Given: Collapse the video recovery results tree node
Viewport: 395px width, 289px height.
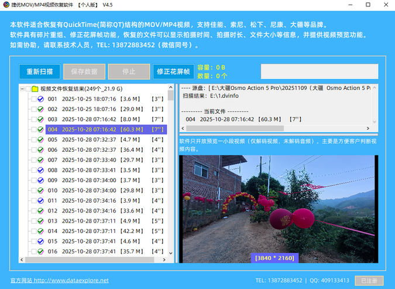Looking at the screenshot, I should [x=21, y=89].
